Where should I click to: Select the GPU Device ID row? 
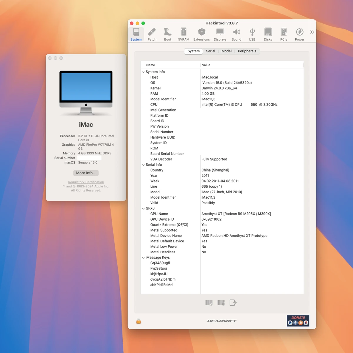(222, 219)
